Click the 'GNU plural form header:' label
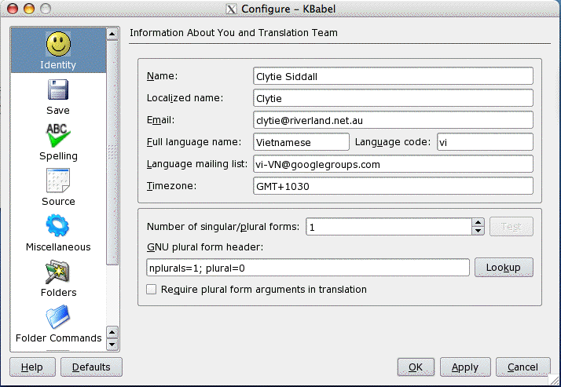This screenshot has height=387, width=561. [205, 247]
